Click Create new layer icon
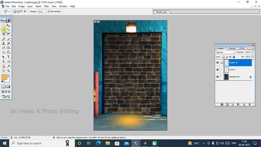Viewport: 261px width, 147px height. (x=244, y=105)
